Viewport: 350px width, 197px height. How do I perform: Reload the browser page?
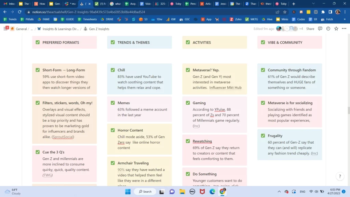[x=20, y=12]
